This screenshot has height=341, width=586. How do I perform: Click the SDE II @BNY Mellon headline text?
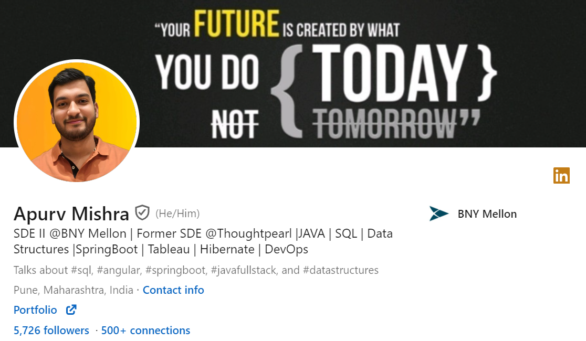[70, 233]
